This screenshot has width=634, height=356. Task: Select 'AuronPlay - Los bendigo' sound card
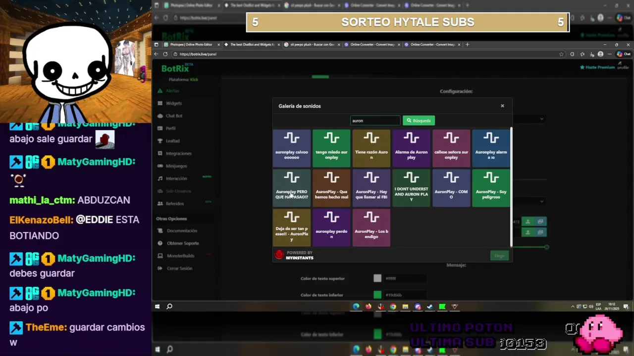371,227
